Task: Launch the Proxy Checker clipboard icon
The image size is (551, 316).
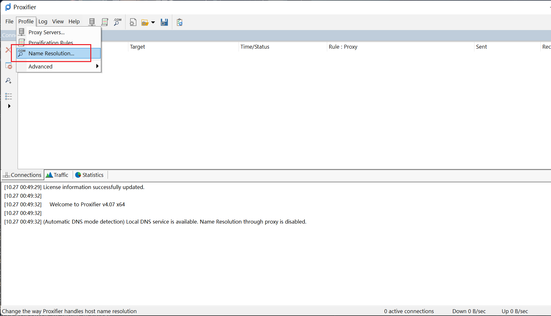Action: pyautogui.click(x=180, y=22)
